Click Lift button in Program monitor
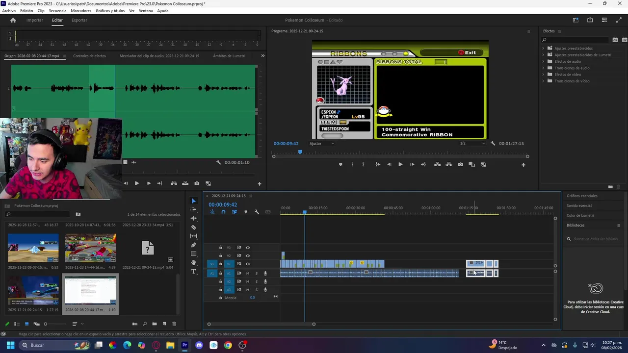This screenshot has height=353, width=628. click(x=437, y=164)
